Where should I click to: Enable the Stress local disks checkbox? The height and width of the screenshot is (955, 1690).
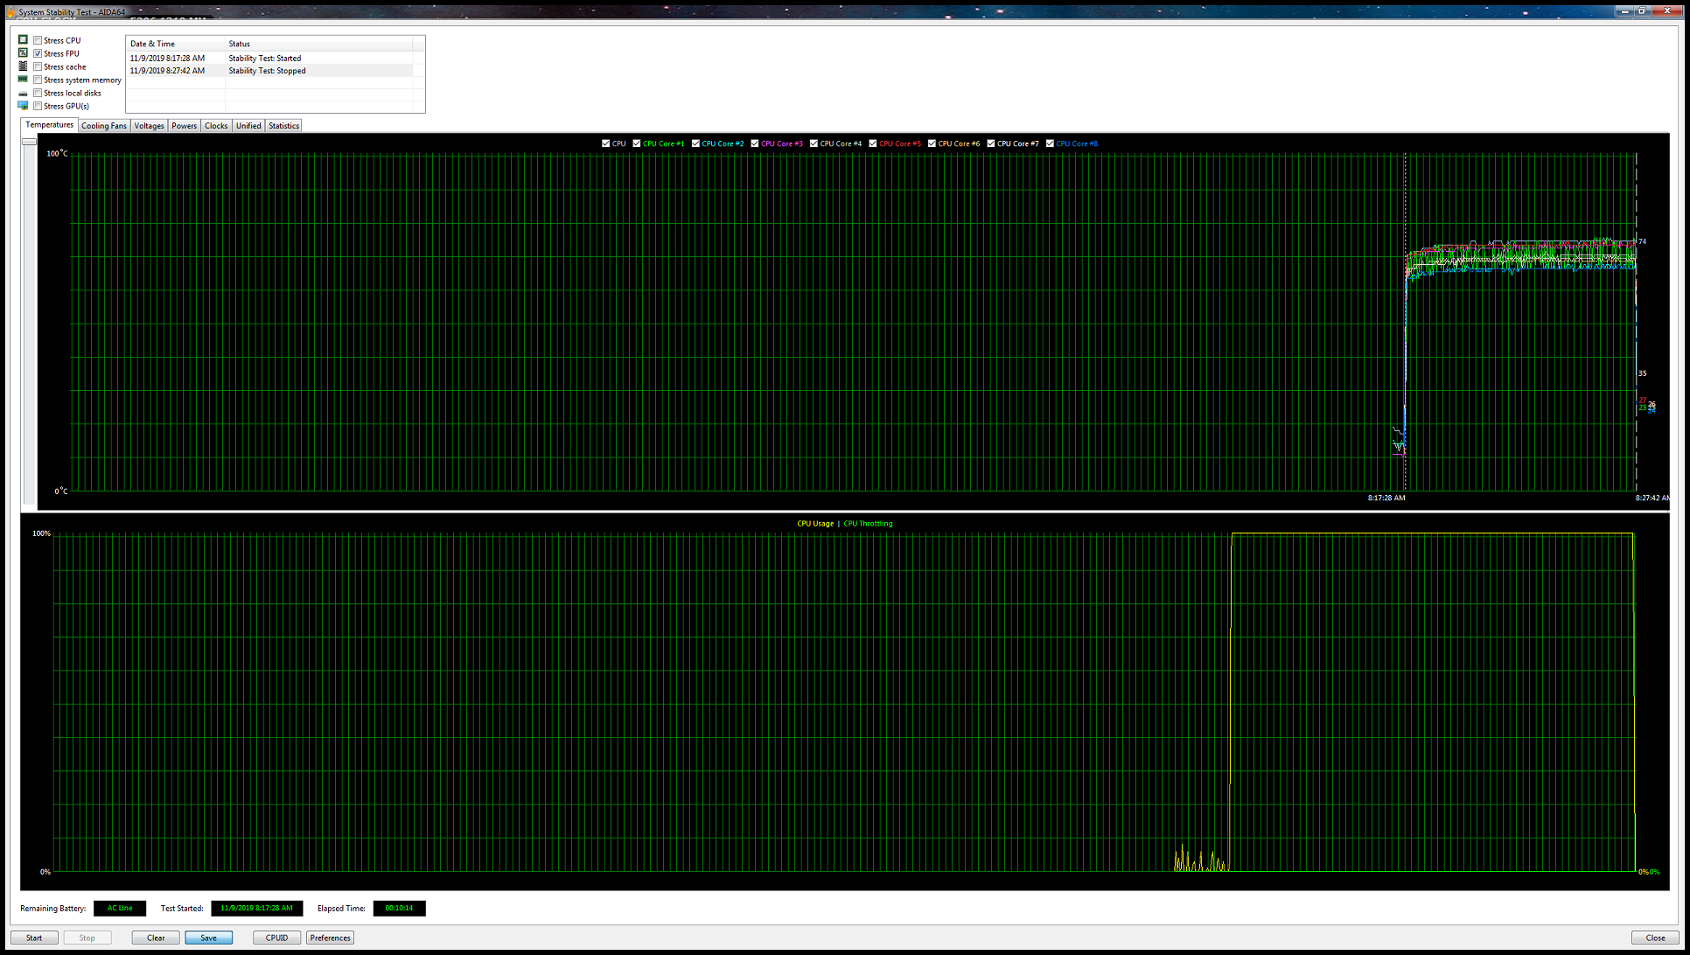38,93
